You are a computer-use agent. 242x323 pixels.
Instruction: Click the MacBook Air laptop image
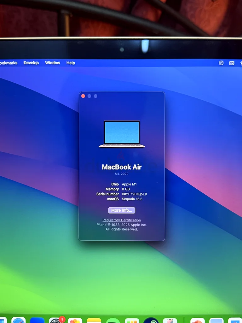pos(122,134)
